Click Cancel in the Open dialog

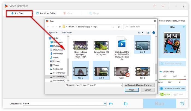(x=148, y=90)
